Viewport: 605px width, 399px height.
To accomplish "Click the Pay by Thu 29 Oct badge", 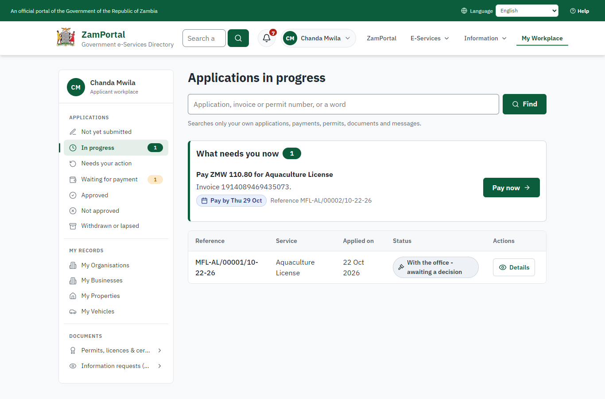I will coord(231,200).
